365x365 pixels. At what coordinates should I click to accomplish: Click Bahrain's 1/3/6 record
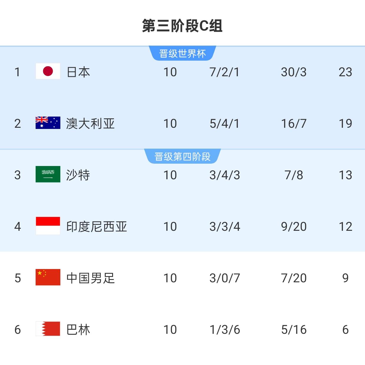pyautogui.click(x=225, y=330)
